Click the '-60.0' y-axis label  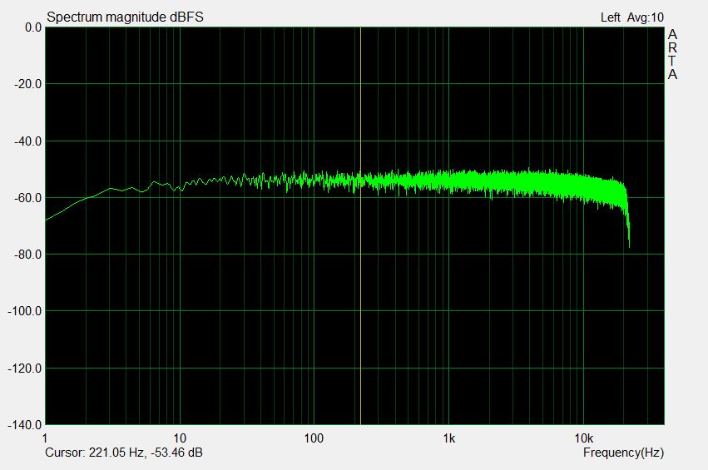(28, 198)
